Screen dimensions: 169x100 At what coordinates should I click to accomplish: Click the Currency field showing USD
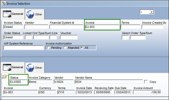tap(47, 92)
